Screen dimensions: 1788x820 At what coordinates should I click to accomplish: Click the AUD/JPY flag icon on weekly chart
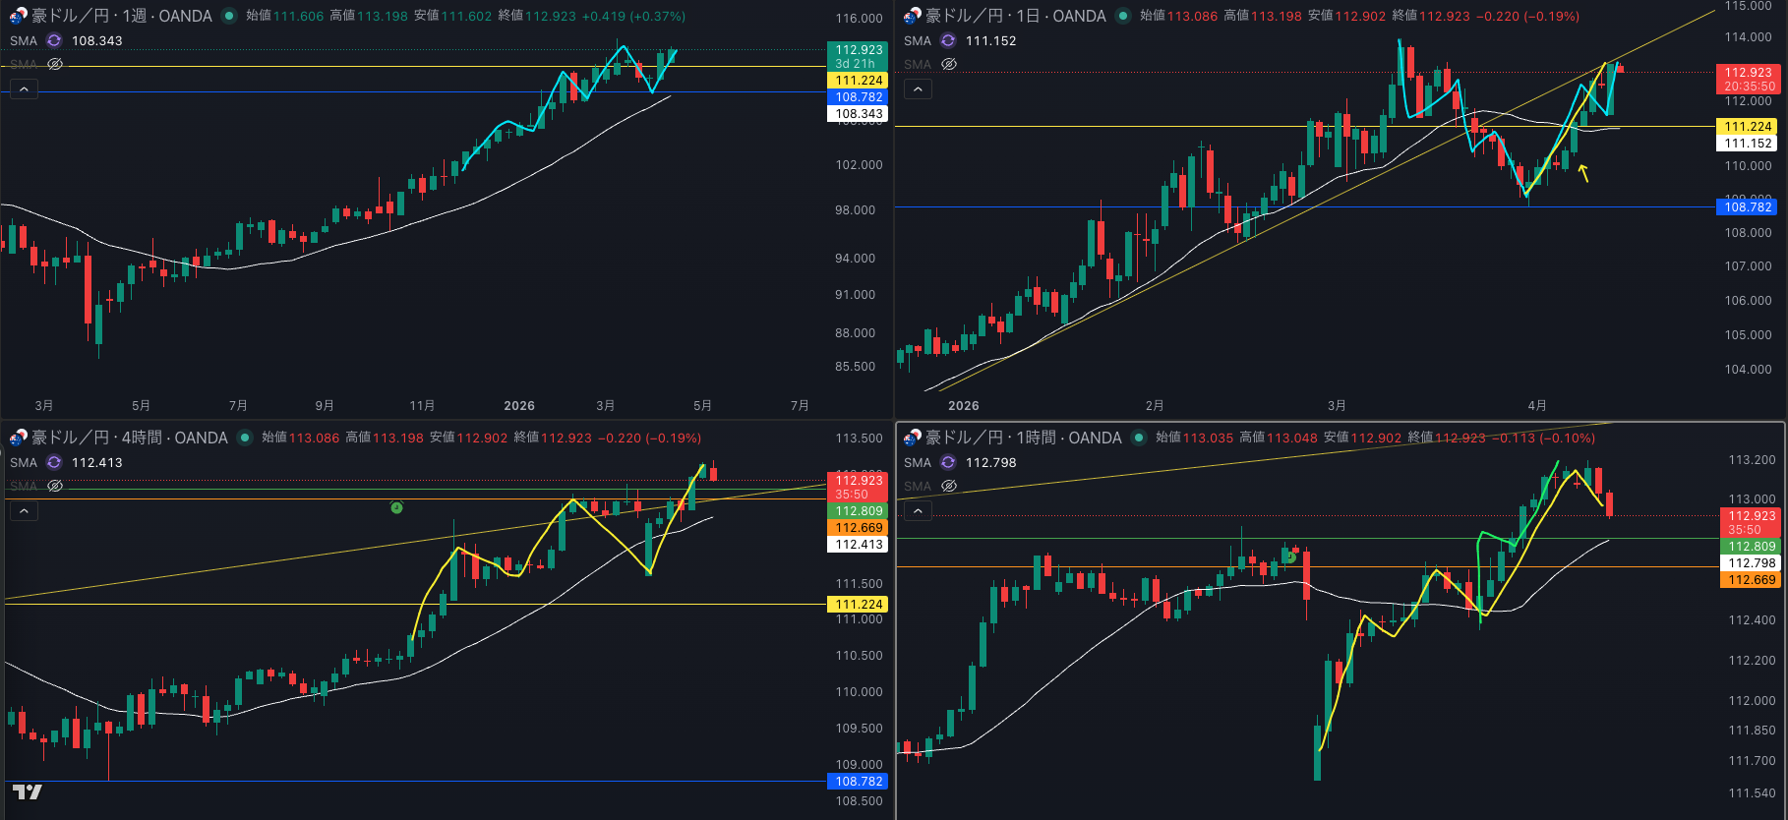pyautogui.click(x=18, y=16)
